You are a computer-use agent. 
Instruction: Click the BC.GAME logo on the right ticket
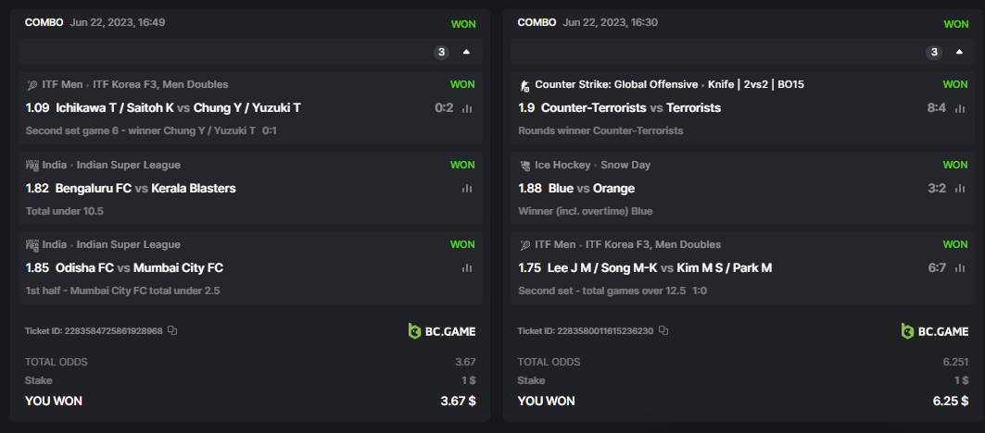coord(935,330)
